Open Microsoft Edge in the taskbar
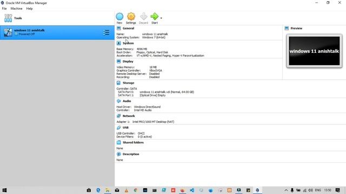Viewport: 346px width, 194px height. coord(98,190)
